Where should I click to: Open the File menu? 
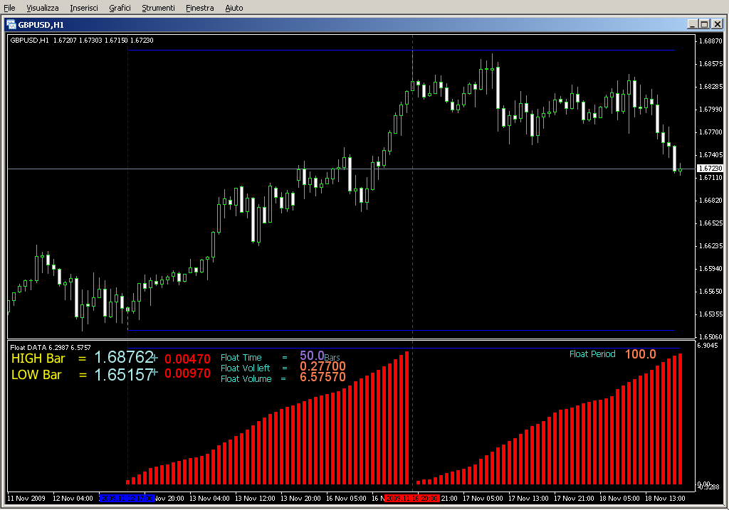pos(10,8)
